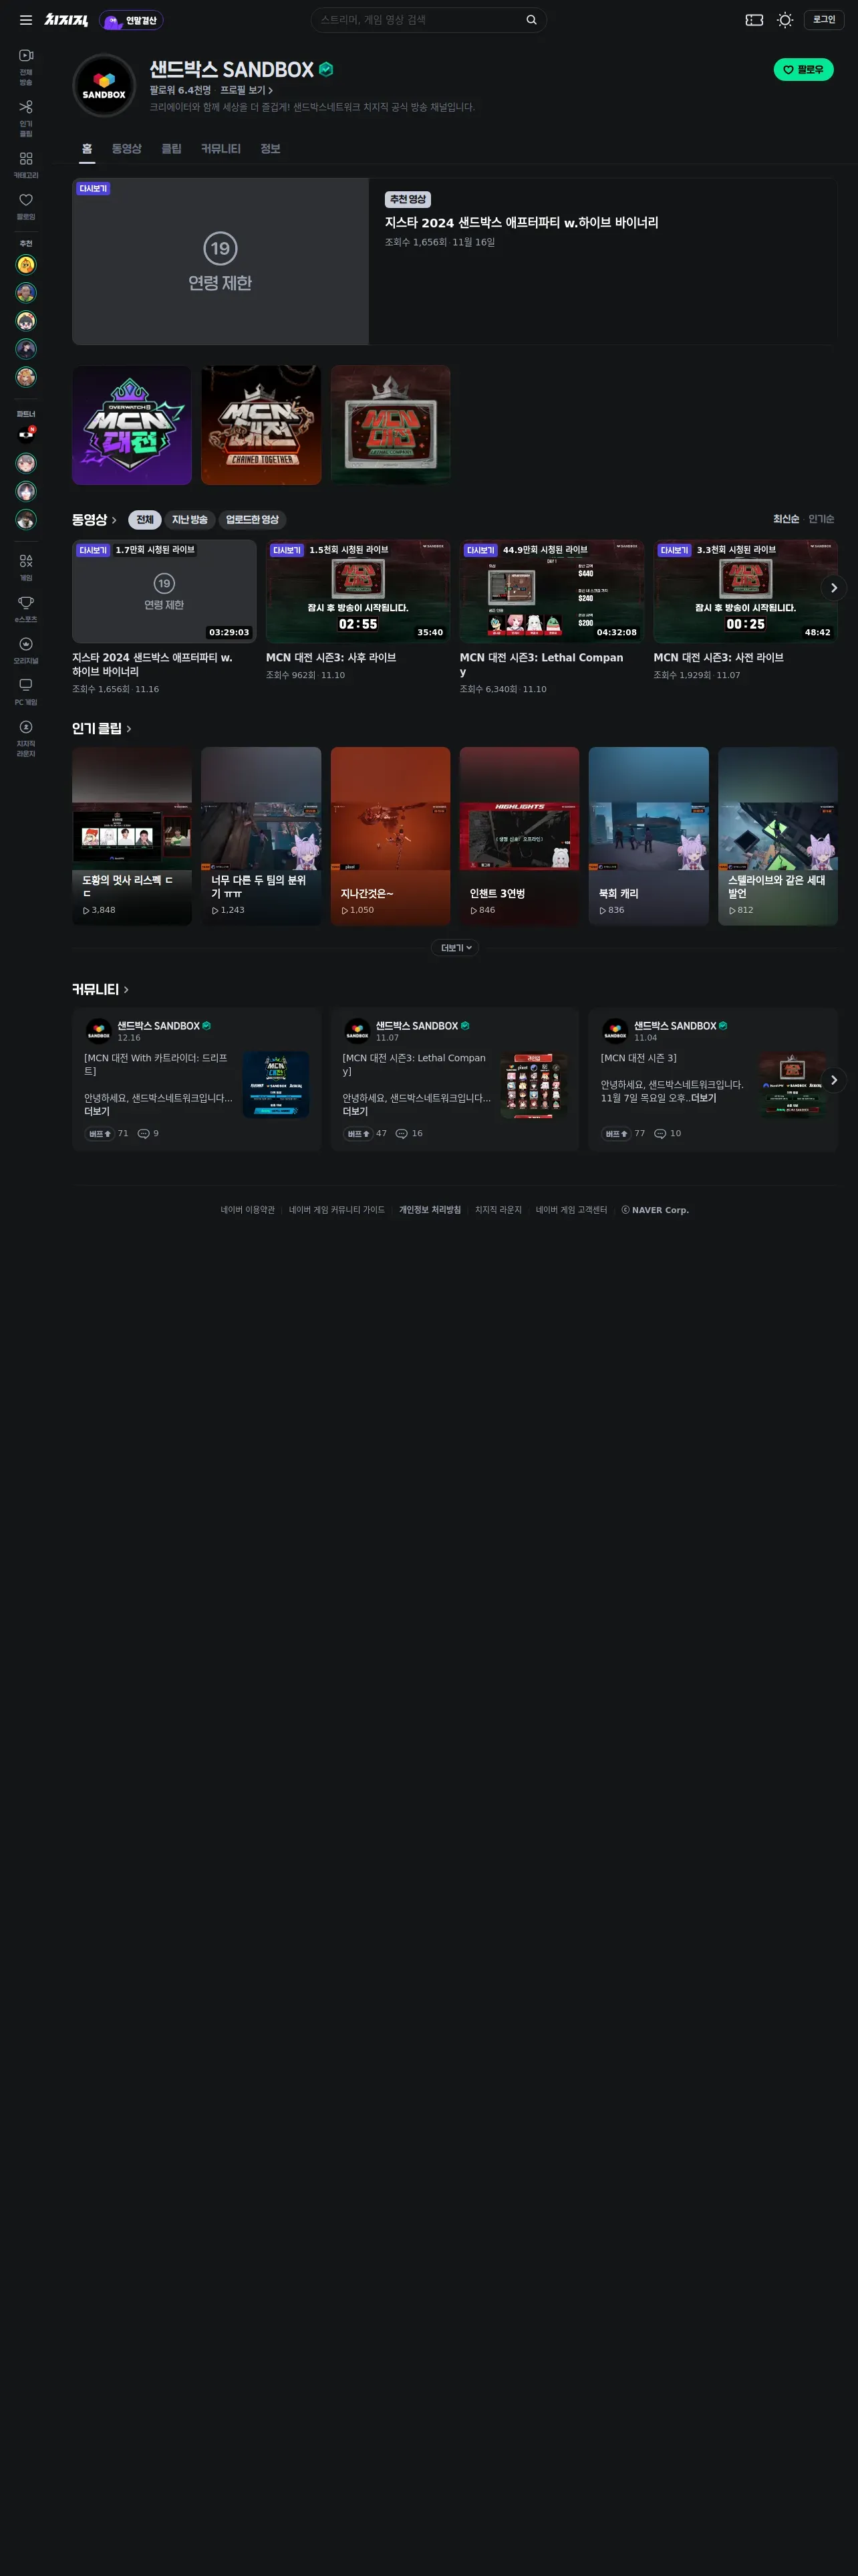858x2576 pixels.
Task: Select the 전체 video filter chip
Action: [145, 520]
